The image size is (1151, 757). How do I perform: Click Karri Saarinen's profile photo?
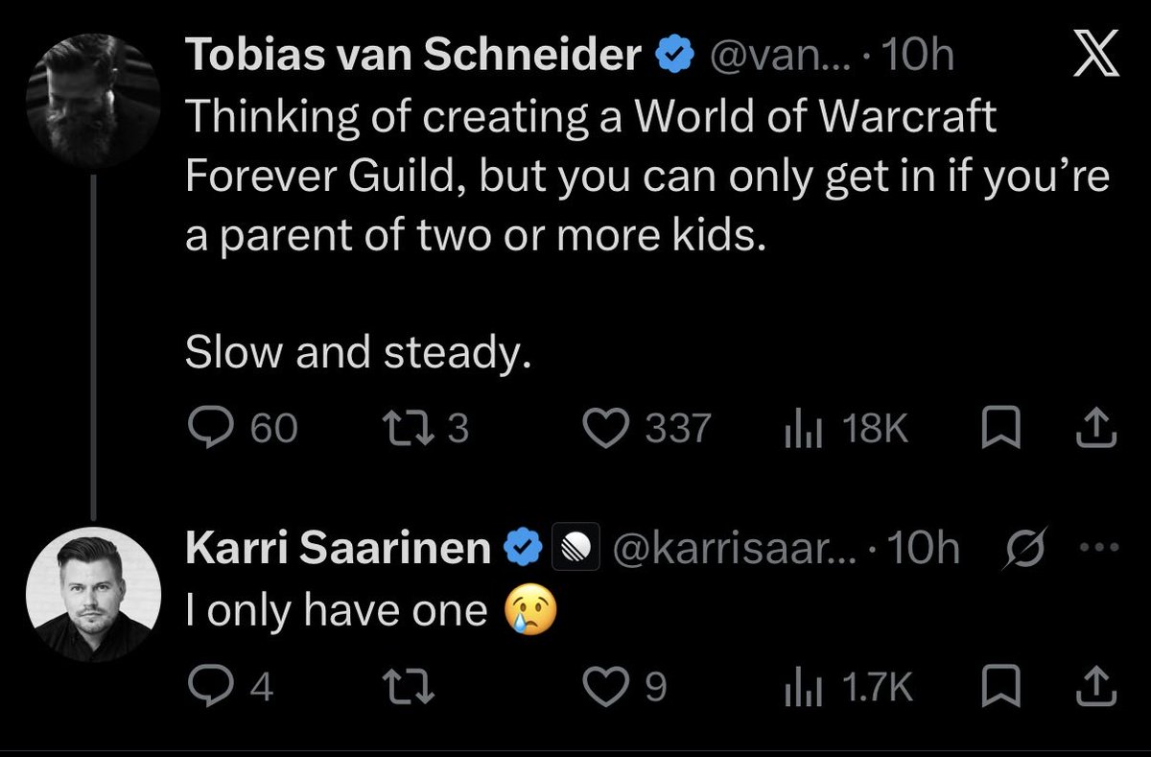93,595
